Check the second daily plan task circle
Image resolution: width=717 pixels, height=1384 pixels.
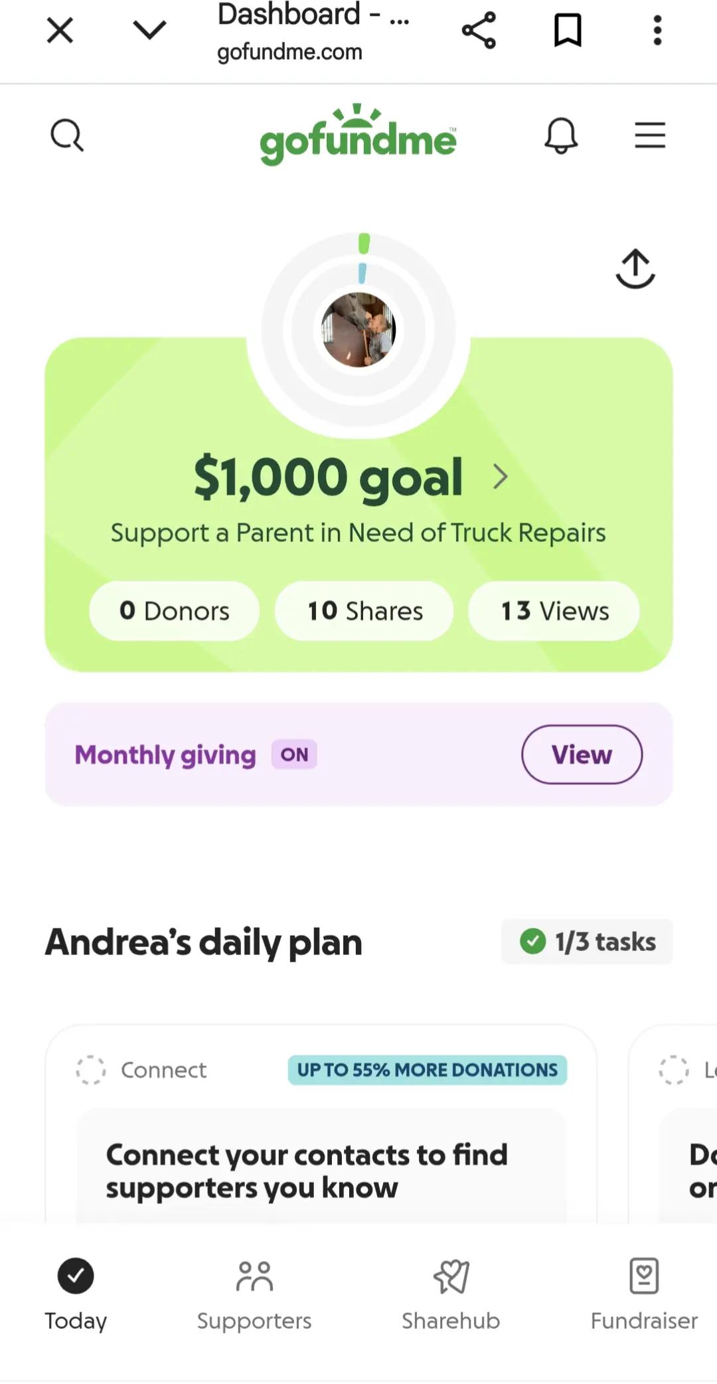click(673, 1070)
